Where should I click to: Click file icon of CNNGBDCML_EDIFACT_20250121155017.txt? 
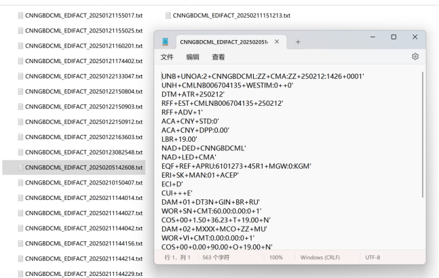20,15
